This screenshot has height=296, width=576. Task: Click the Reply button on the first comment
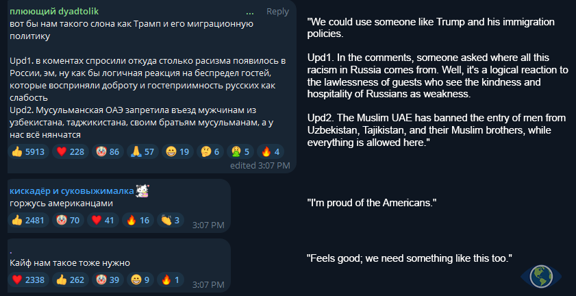tap(277, 11)
